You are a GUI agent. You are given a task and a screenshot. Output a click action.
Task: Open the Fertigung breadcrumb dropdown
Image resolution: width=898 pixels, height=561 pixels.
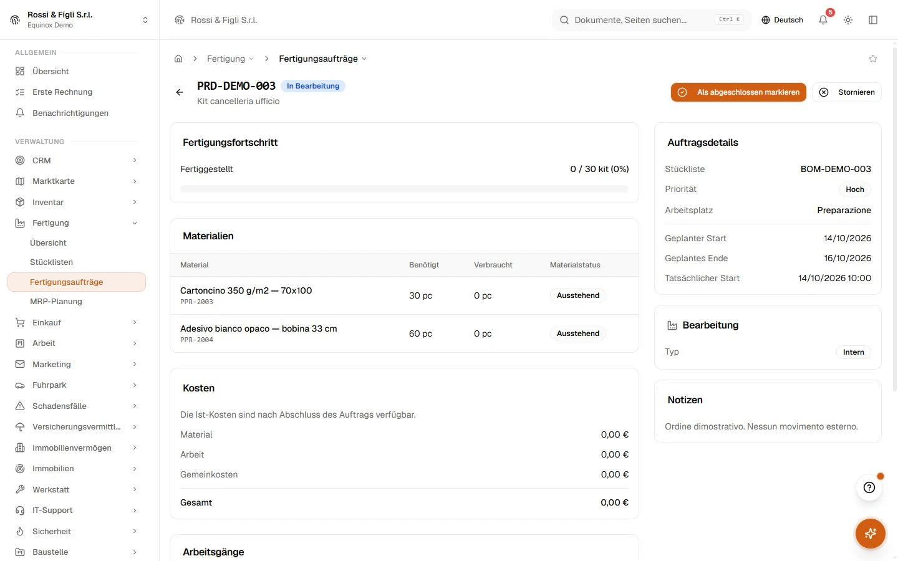[230, 59]
